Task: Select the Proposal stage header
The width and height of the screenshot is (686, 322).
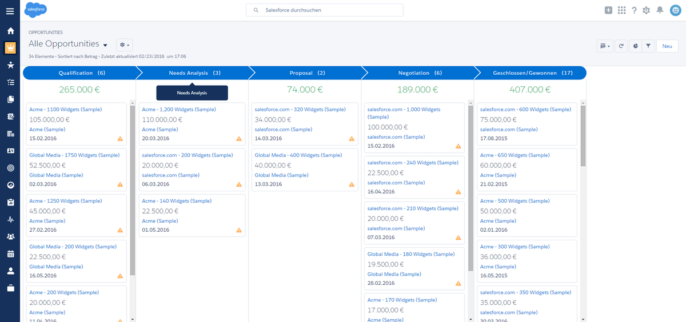Action: tap(306, 73)
